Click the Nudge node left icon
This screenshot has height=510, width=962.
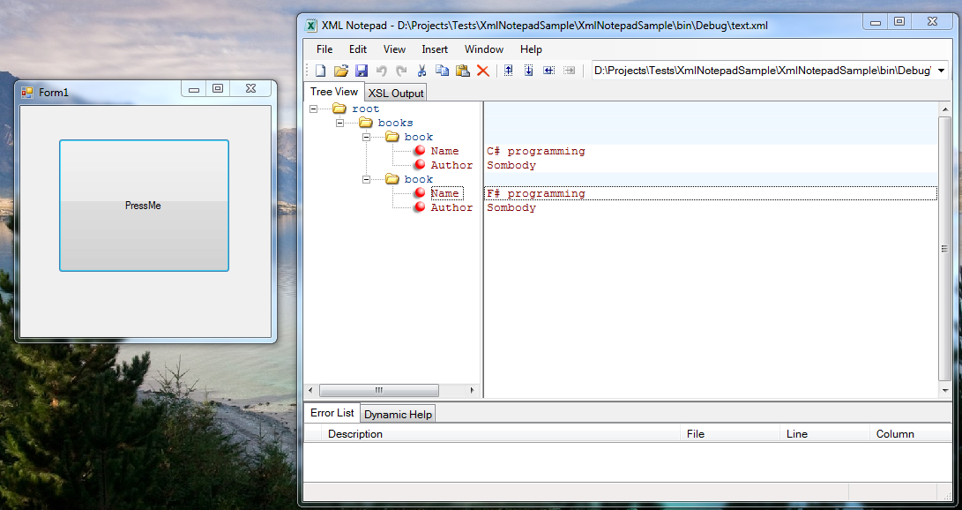[549, 71]
